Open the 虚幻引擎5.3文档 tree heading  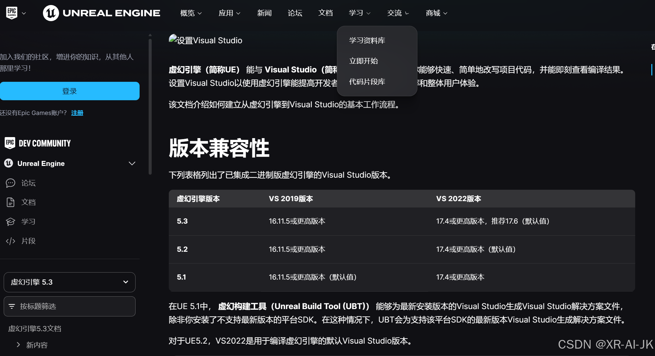tap(35, 329)
